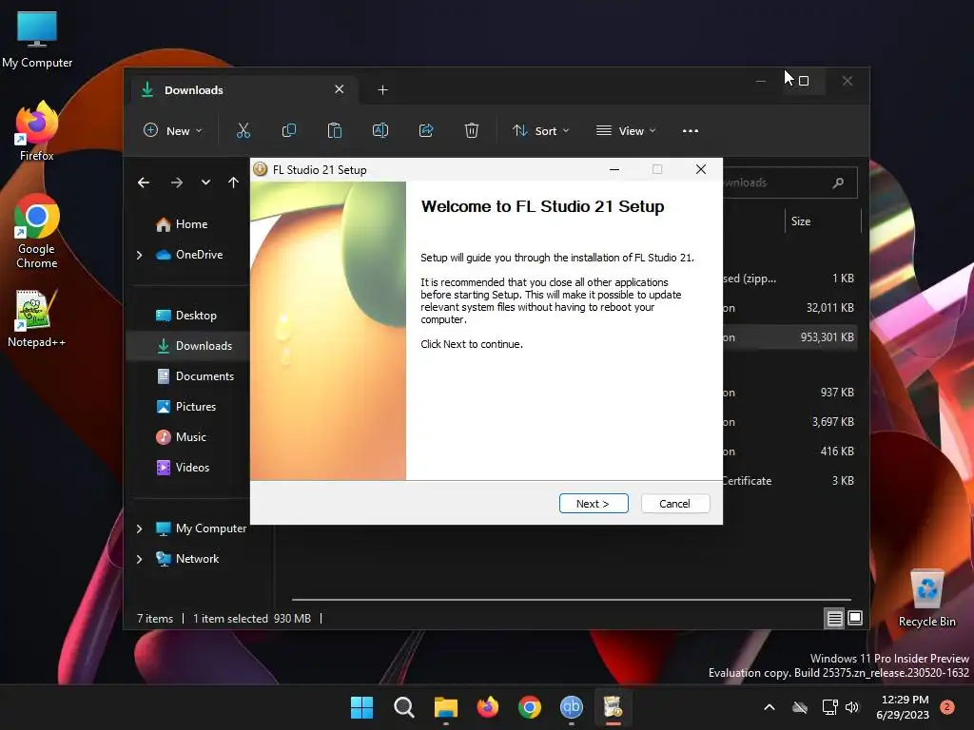The height and width of the screenshot is (730, 974).
Task: Click the Cut scissors icon in File Explorer
Action: click(243, 130)
